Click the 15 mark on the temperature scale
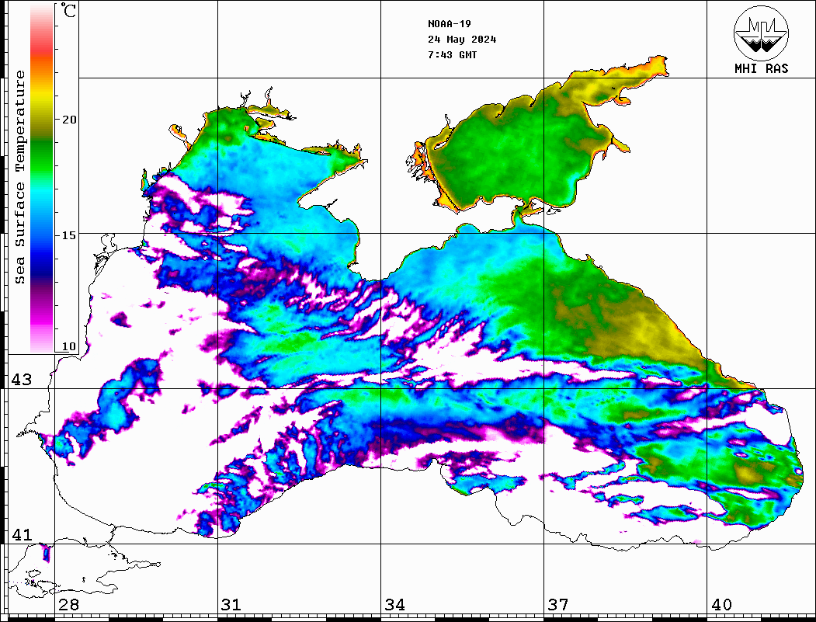This screenshot has height=622, width=816. pyautogui.click(x=68, y=235)
